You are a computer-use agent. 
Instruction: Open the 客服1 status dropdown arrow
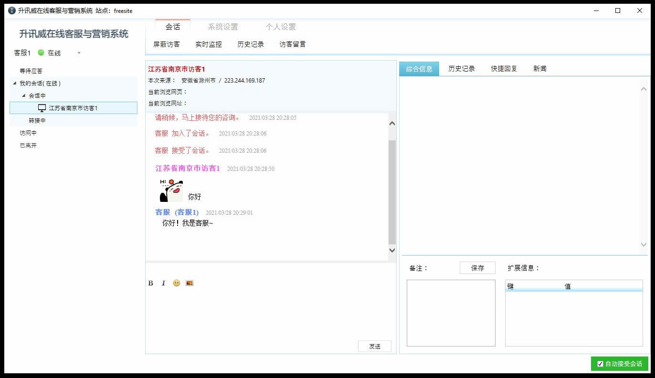pyautogui.click(x=79, y=53)
